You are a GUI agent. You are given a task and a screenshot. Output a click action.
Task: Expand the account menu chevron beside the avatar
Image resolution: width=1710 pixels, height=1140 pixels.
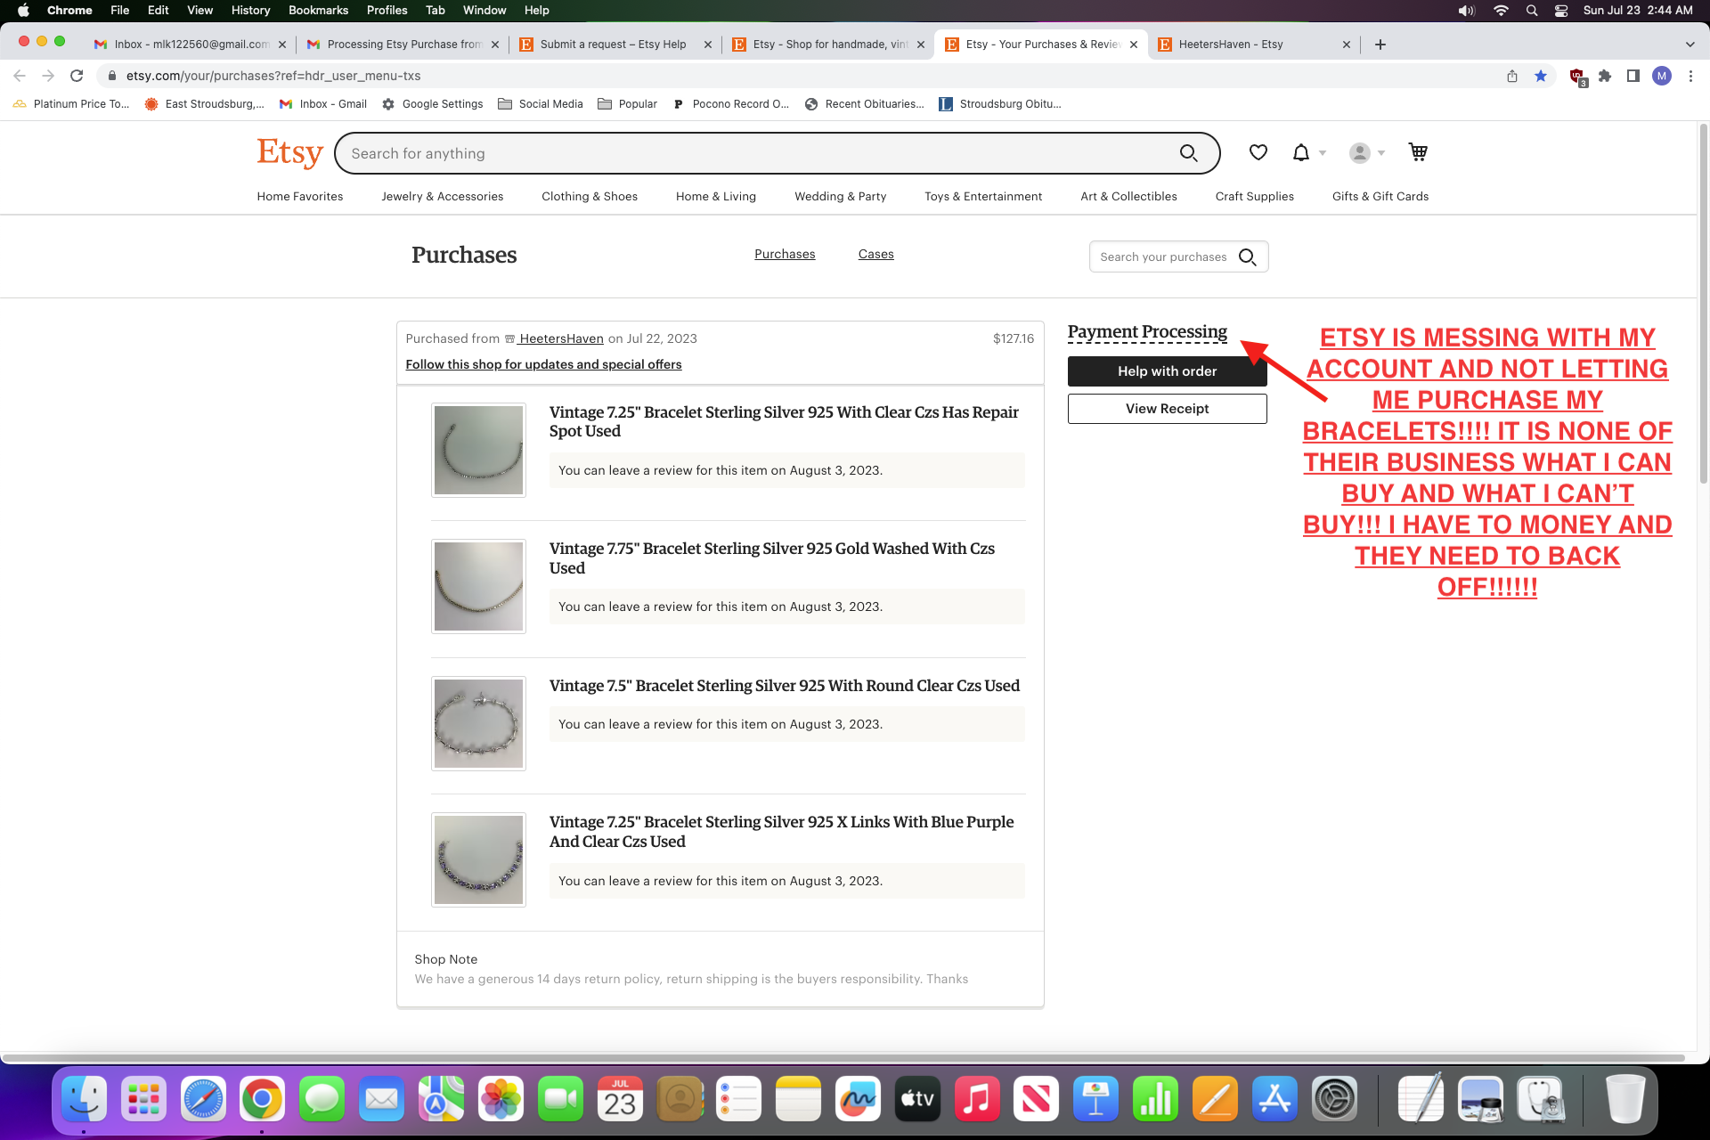click(x=1380, y=152)
